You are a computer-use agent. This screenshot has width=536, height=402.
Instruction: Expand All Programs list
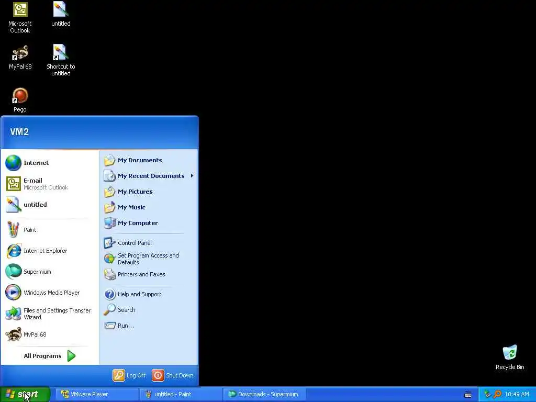coord(50,356)
